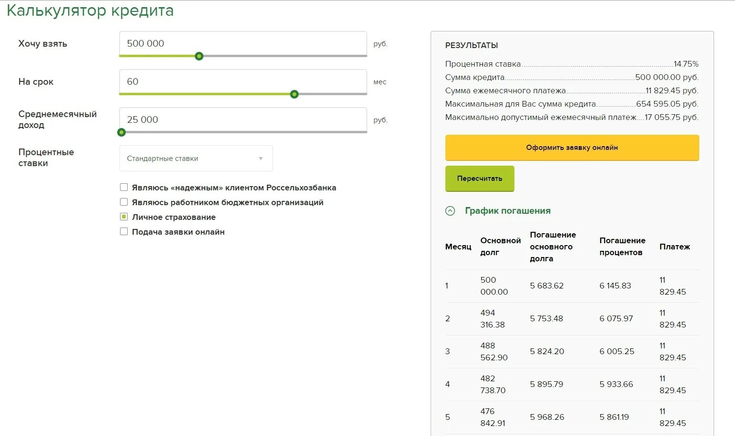Select the 488 562.90 debt cell

[x=494, y=351]
